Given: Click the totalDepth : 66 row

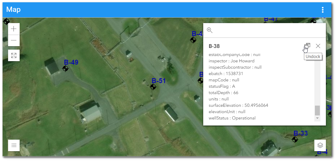Looking at the screenshot, I should [x=223, y=93].
